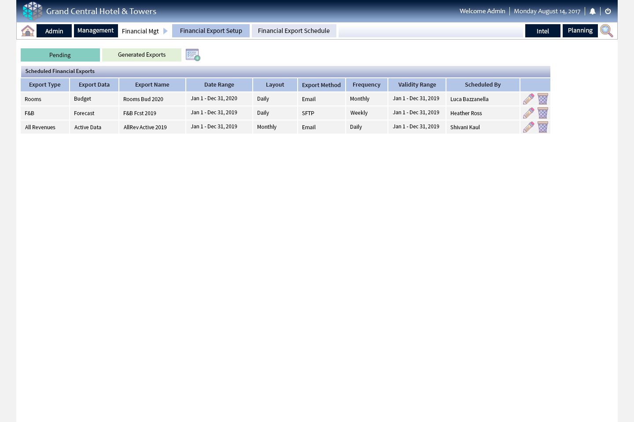Switch to the Generated Exports tab

[x=142, y=55]
